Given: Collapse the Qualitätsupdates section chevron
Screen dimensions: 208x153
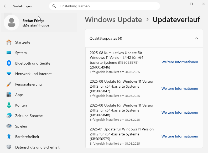Looking at the screenshot, I should (x=197, y=38).
